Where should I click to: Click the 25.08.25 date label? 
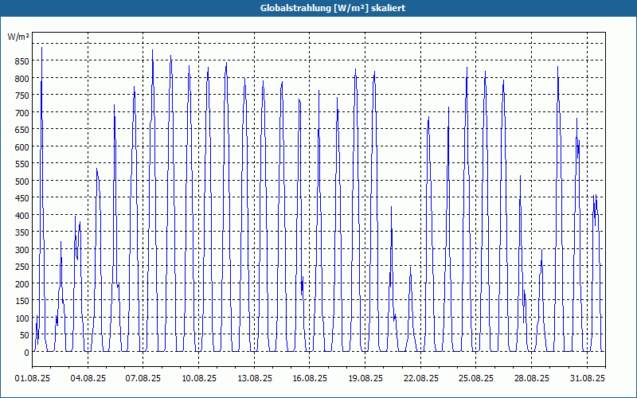[476, 379]
